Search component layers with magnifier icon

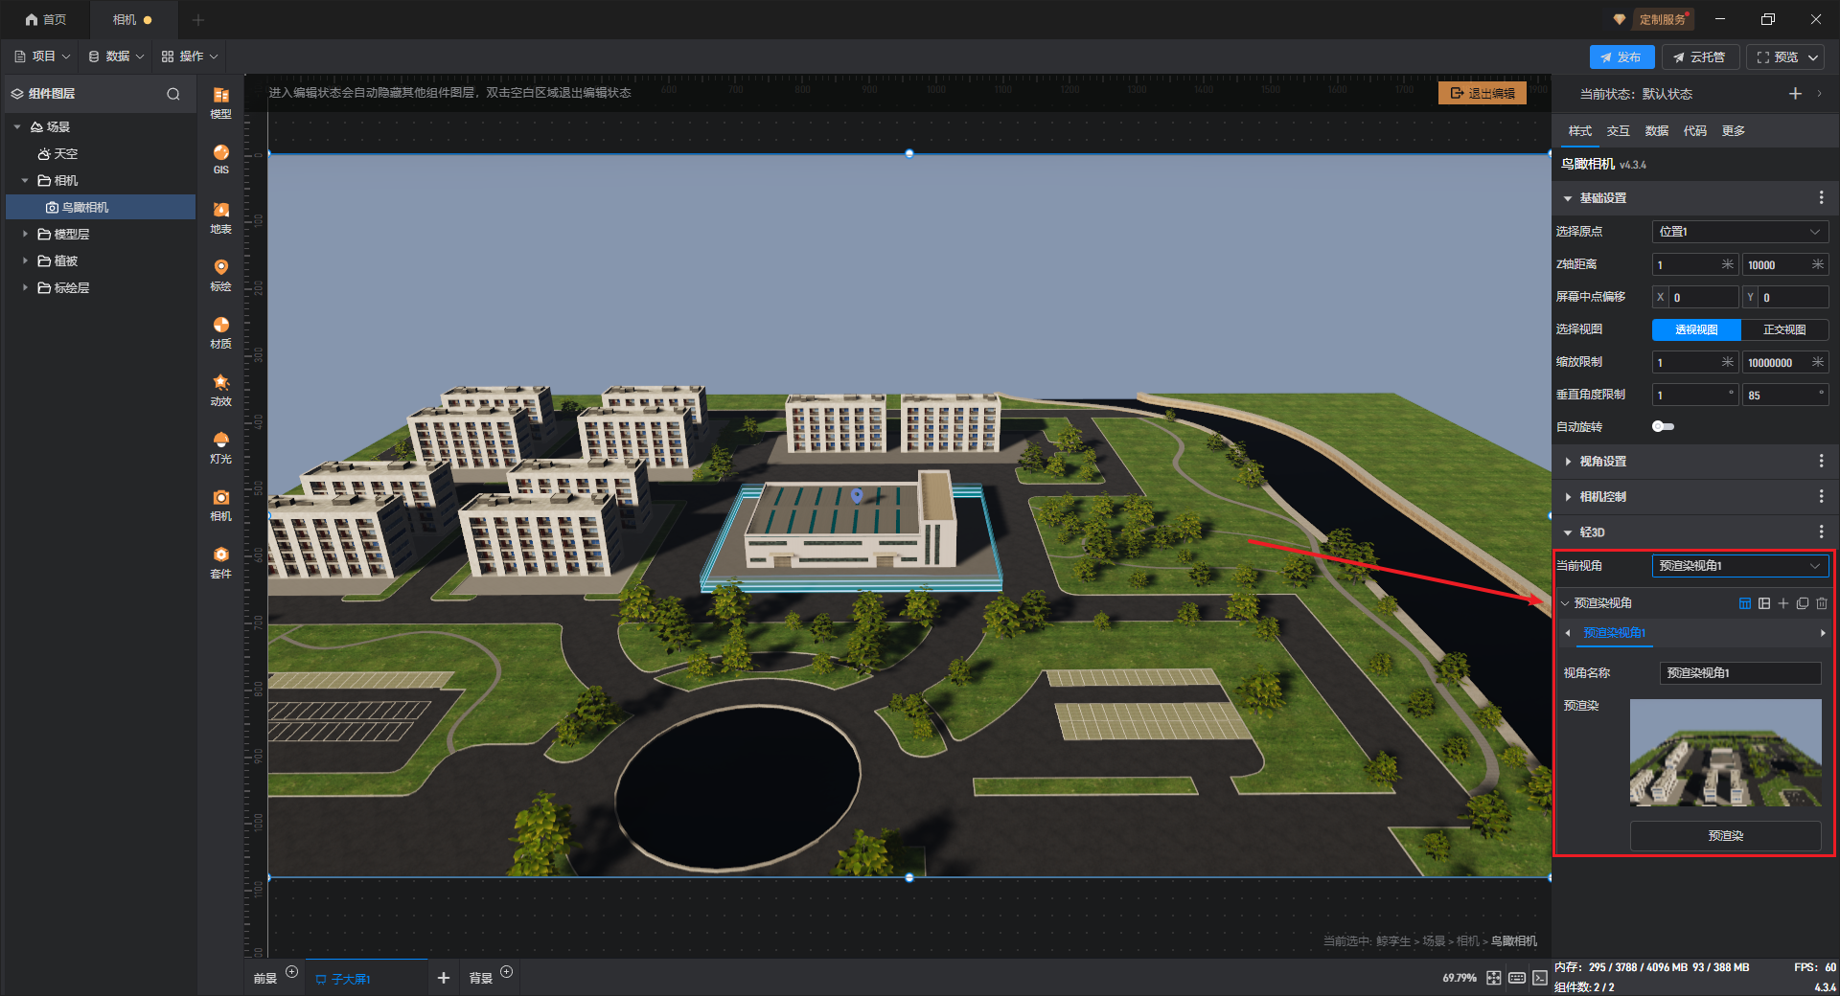[x=173, y=94]
